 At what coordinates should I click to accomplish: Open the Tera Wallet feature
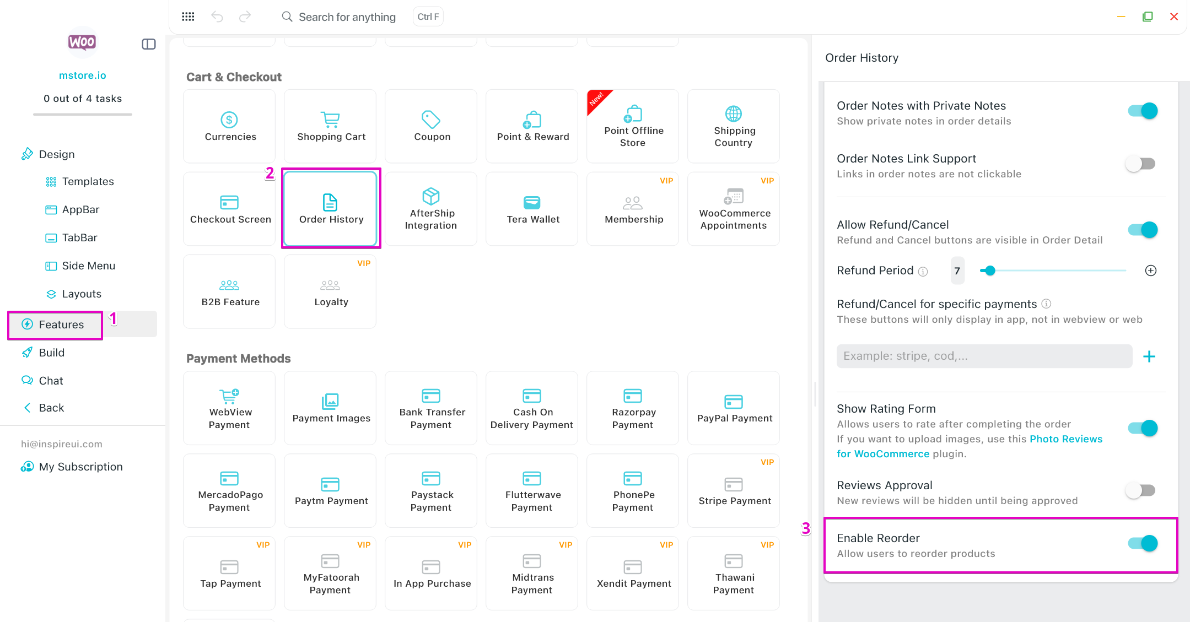[x=532, y=209]
